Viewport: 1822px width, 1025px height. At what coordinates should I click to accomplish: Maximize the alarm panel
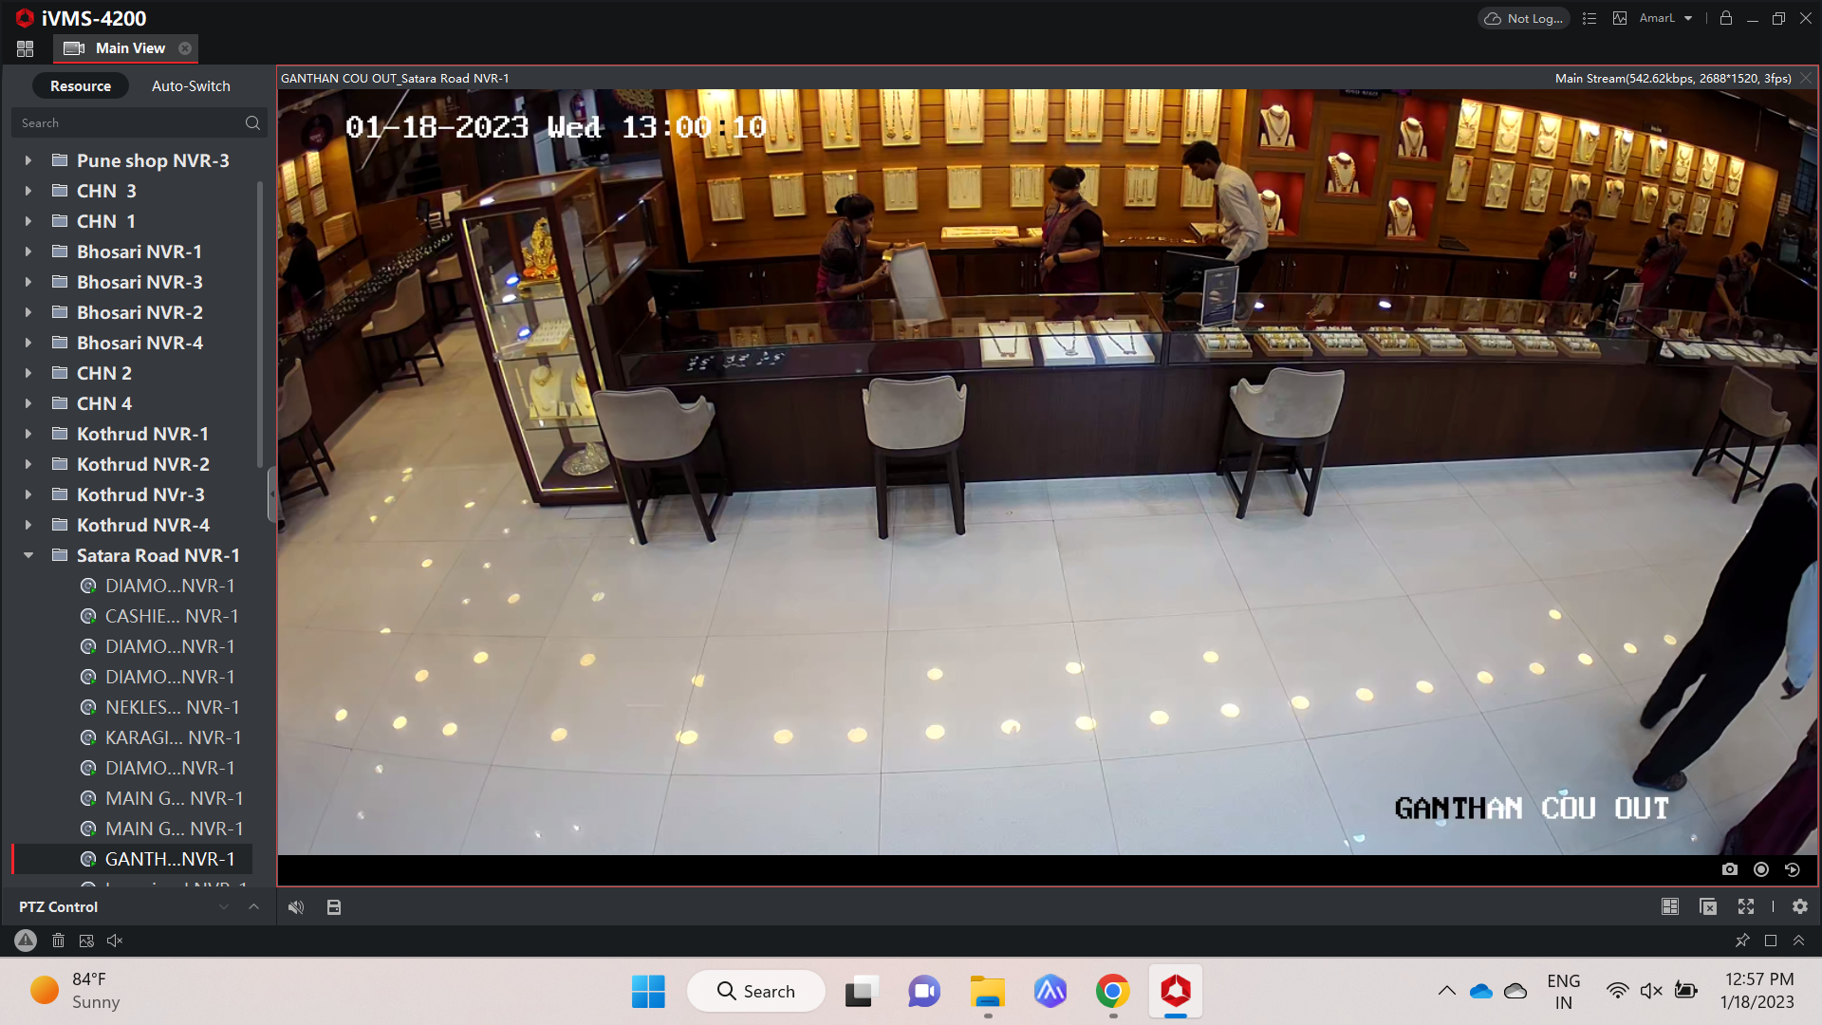[1771, 941]
